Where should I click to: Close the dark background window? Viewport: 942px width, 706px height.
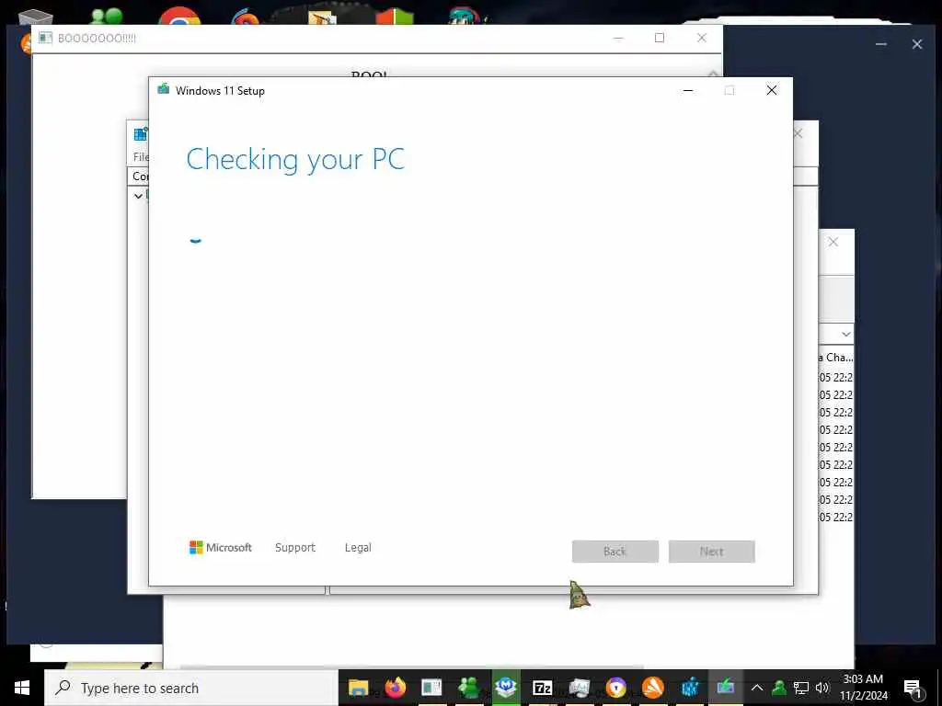click(917, 44)
